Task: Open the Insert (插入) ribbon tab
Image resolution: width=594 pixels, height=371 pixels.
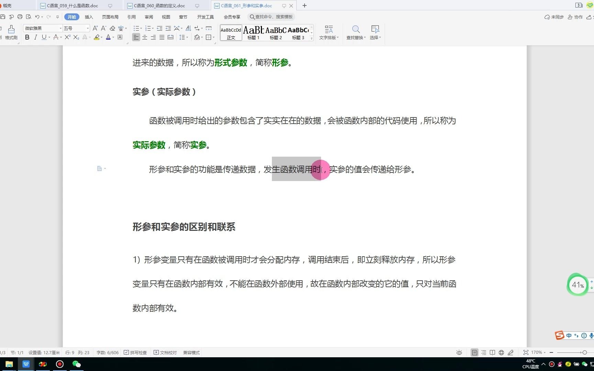Action: (x=89, y=17)
